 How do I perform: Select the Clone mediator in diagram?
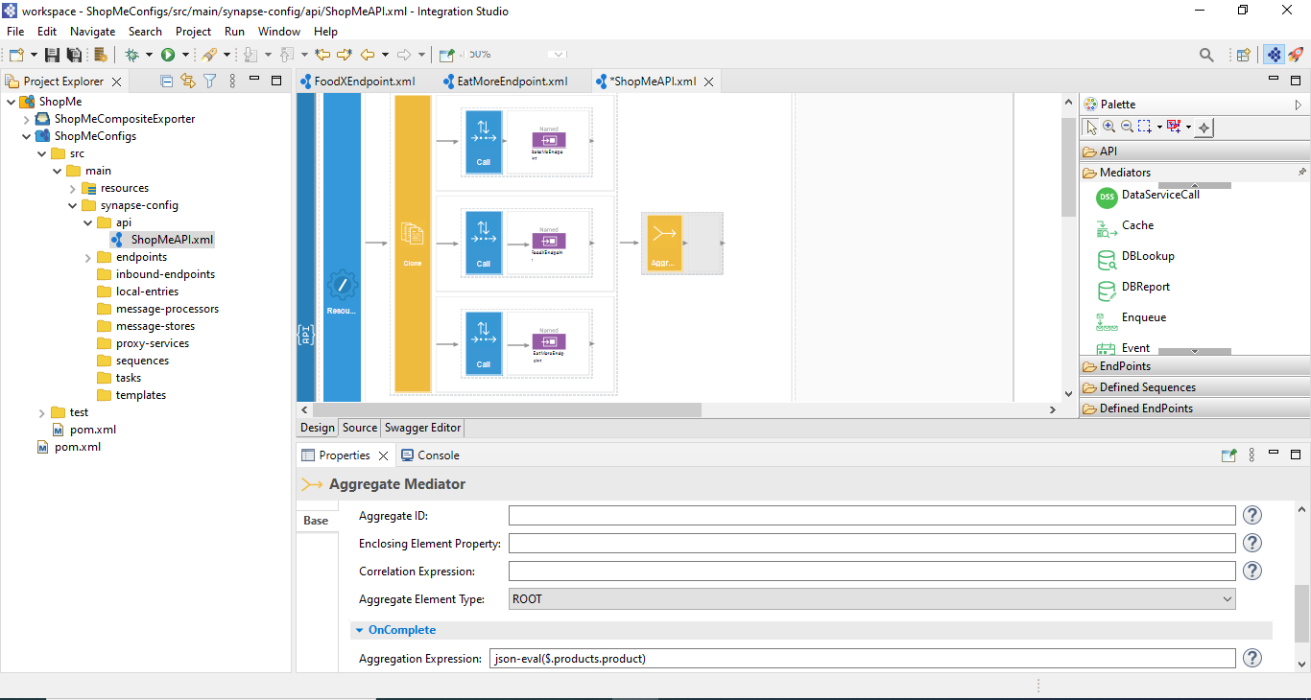tap(413, 244)
